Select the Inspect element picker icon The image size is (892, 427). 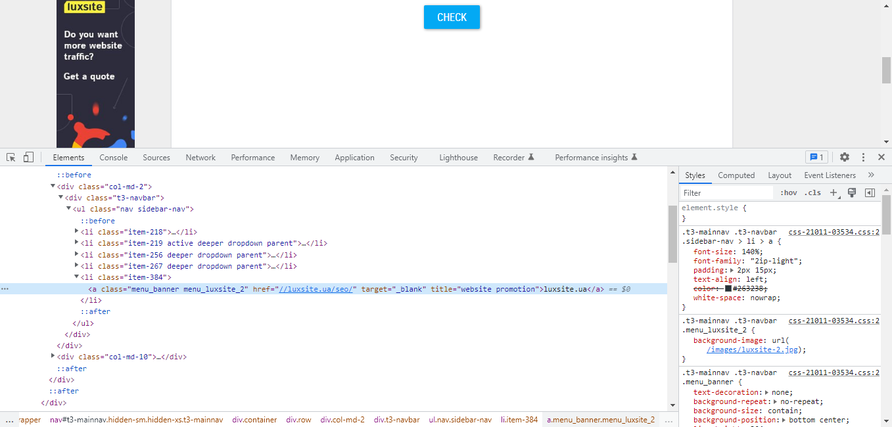click(x=11, y=158)
